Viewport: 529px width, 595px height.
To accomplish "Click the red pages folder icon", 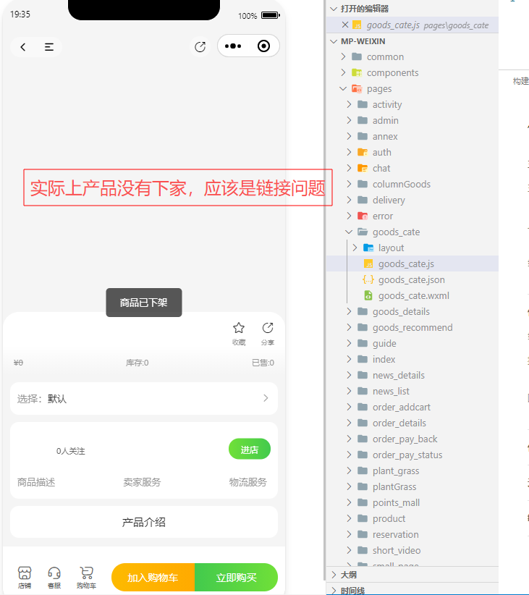I will click(357, 88).
